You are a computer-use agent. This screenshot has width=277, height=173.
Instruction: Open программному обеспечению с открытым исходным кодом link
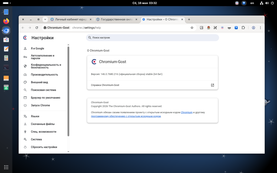[x=126, y=116]
